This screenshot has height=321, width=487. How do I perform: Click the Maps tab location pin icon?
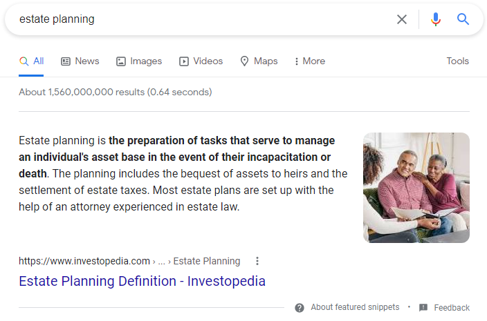tap(244, 61)
